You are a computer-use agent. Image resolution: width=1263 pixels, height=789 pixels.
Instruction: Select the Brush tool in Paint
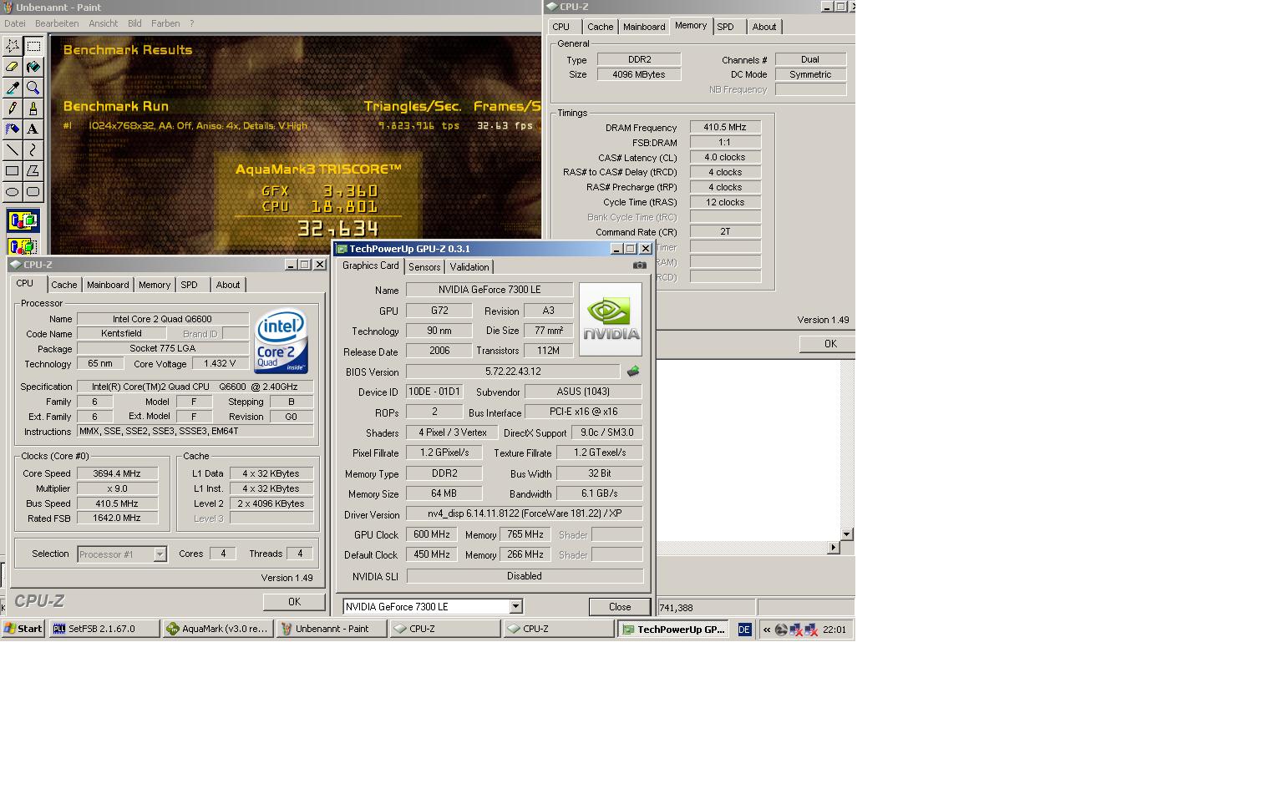click(x=33, y=109)
